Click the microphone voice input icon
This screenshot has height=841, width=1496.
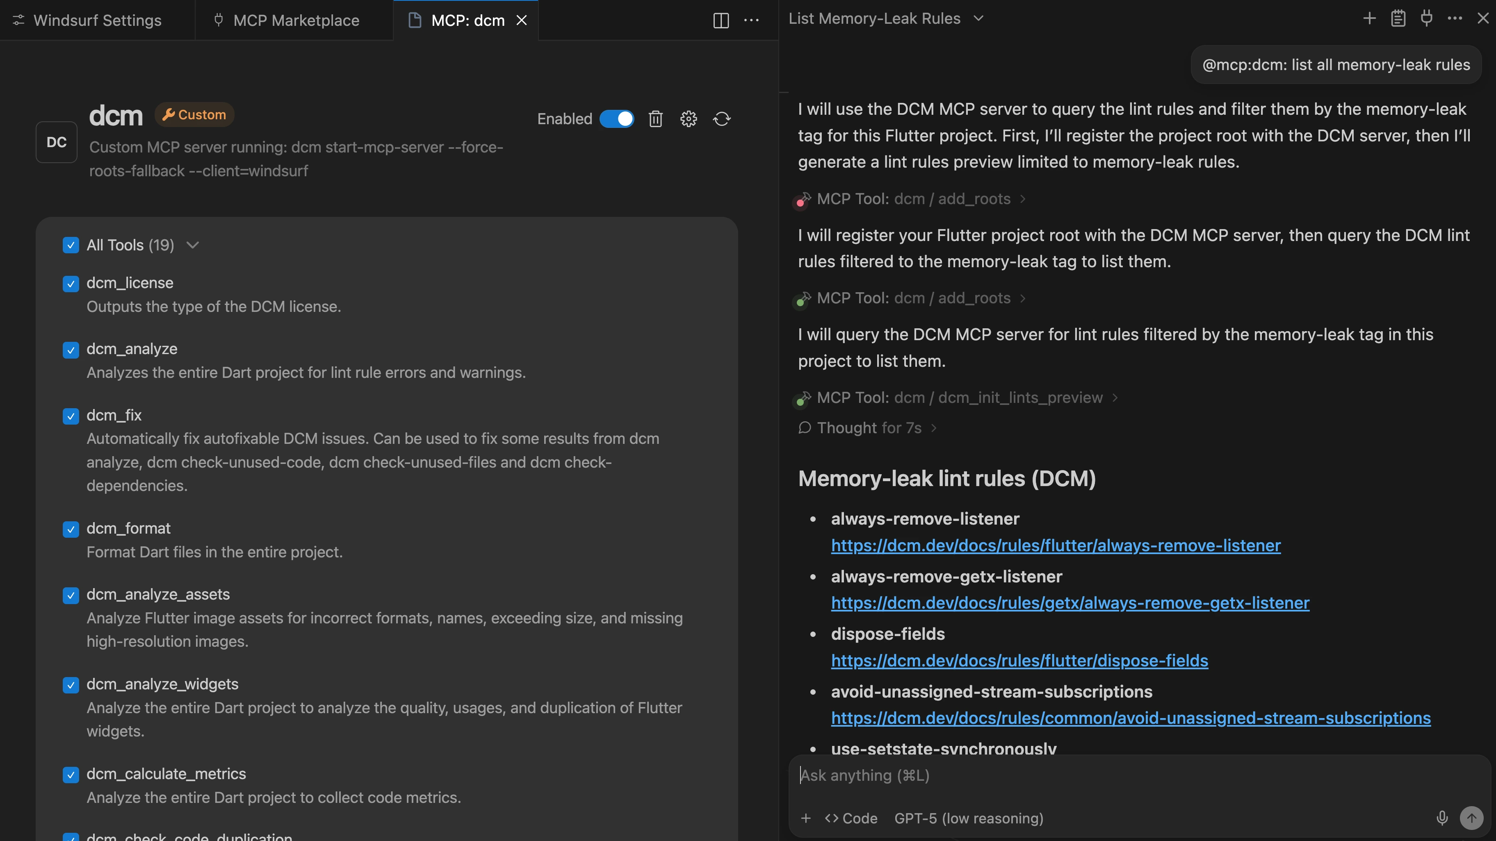click(1441, 818)
